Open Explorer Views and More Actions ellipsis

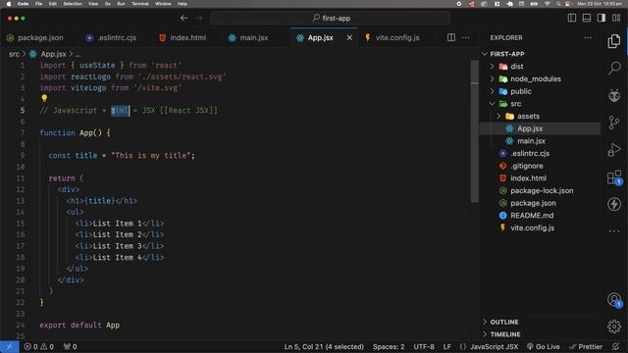[x=588, y=37]
